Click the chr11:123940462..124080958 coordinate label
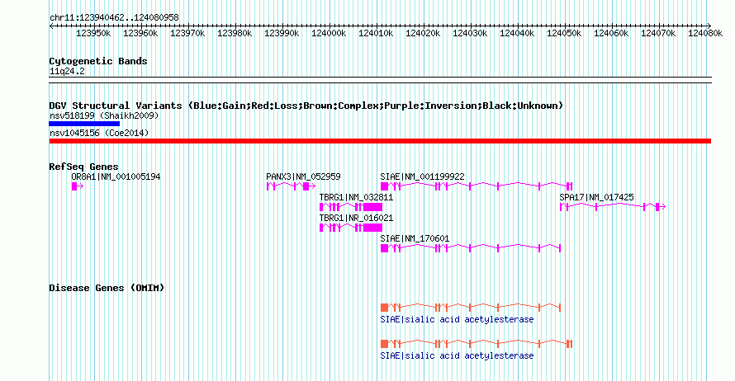This screenshot has height=381, width=735. 114,18
